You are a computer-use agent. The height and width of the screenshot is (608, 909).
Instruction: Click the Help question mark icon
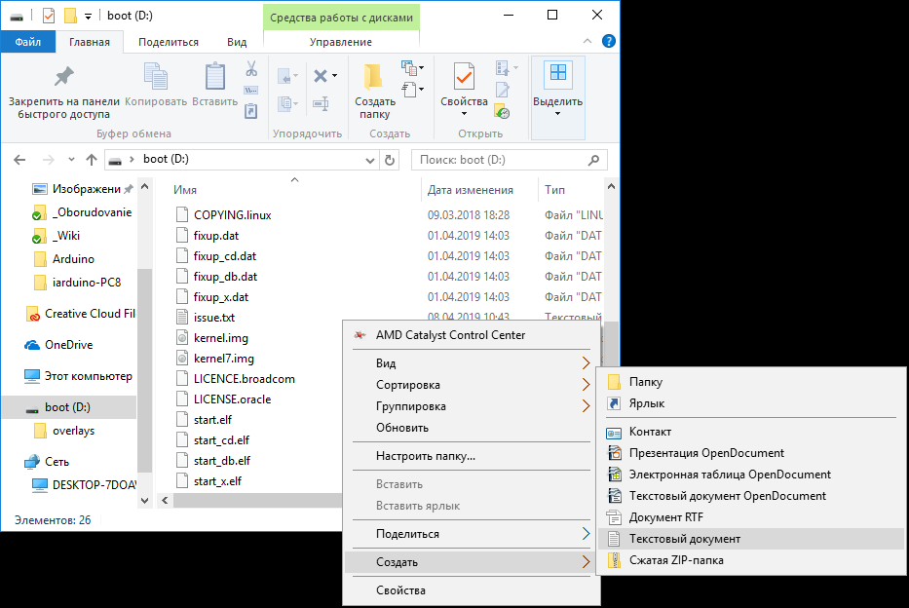point(609,41)
